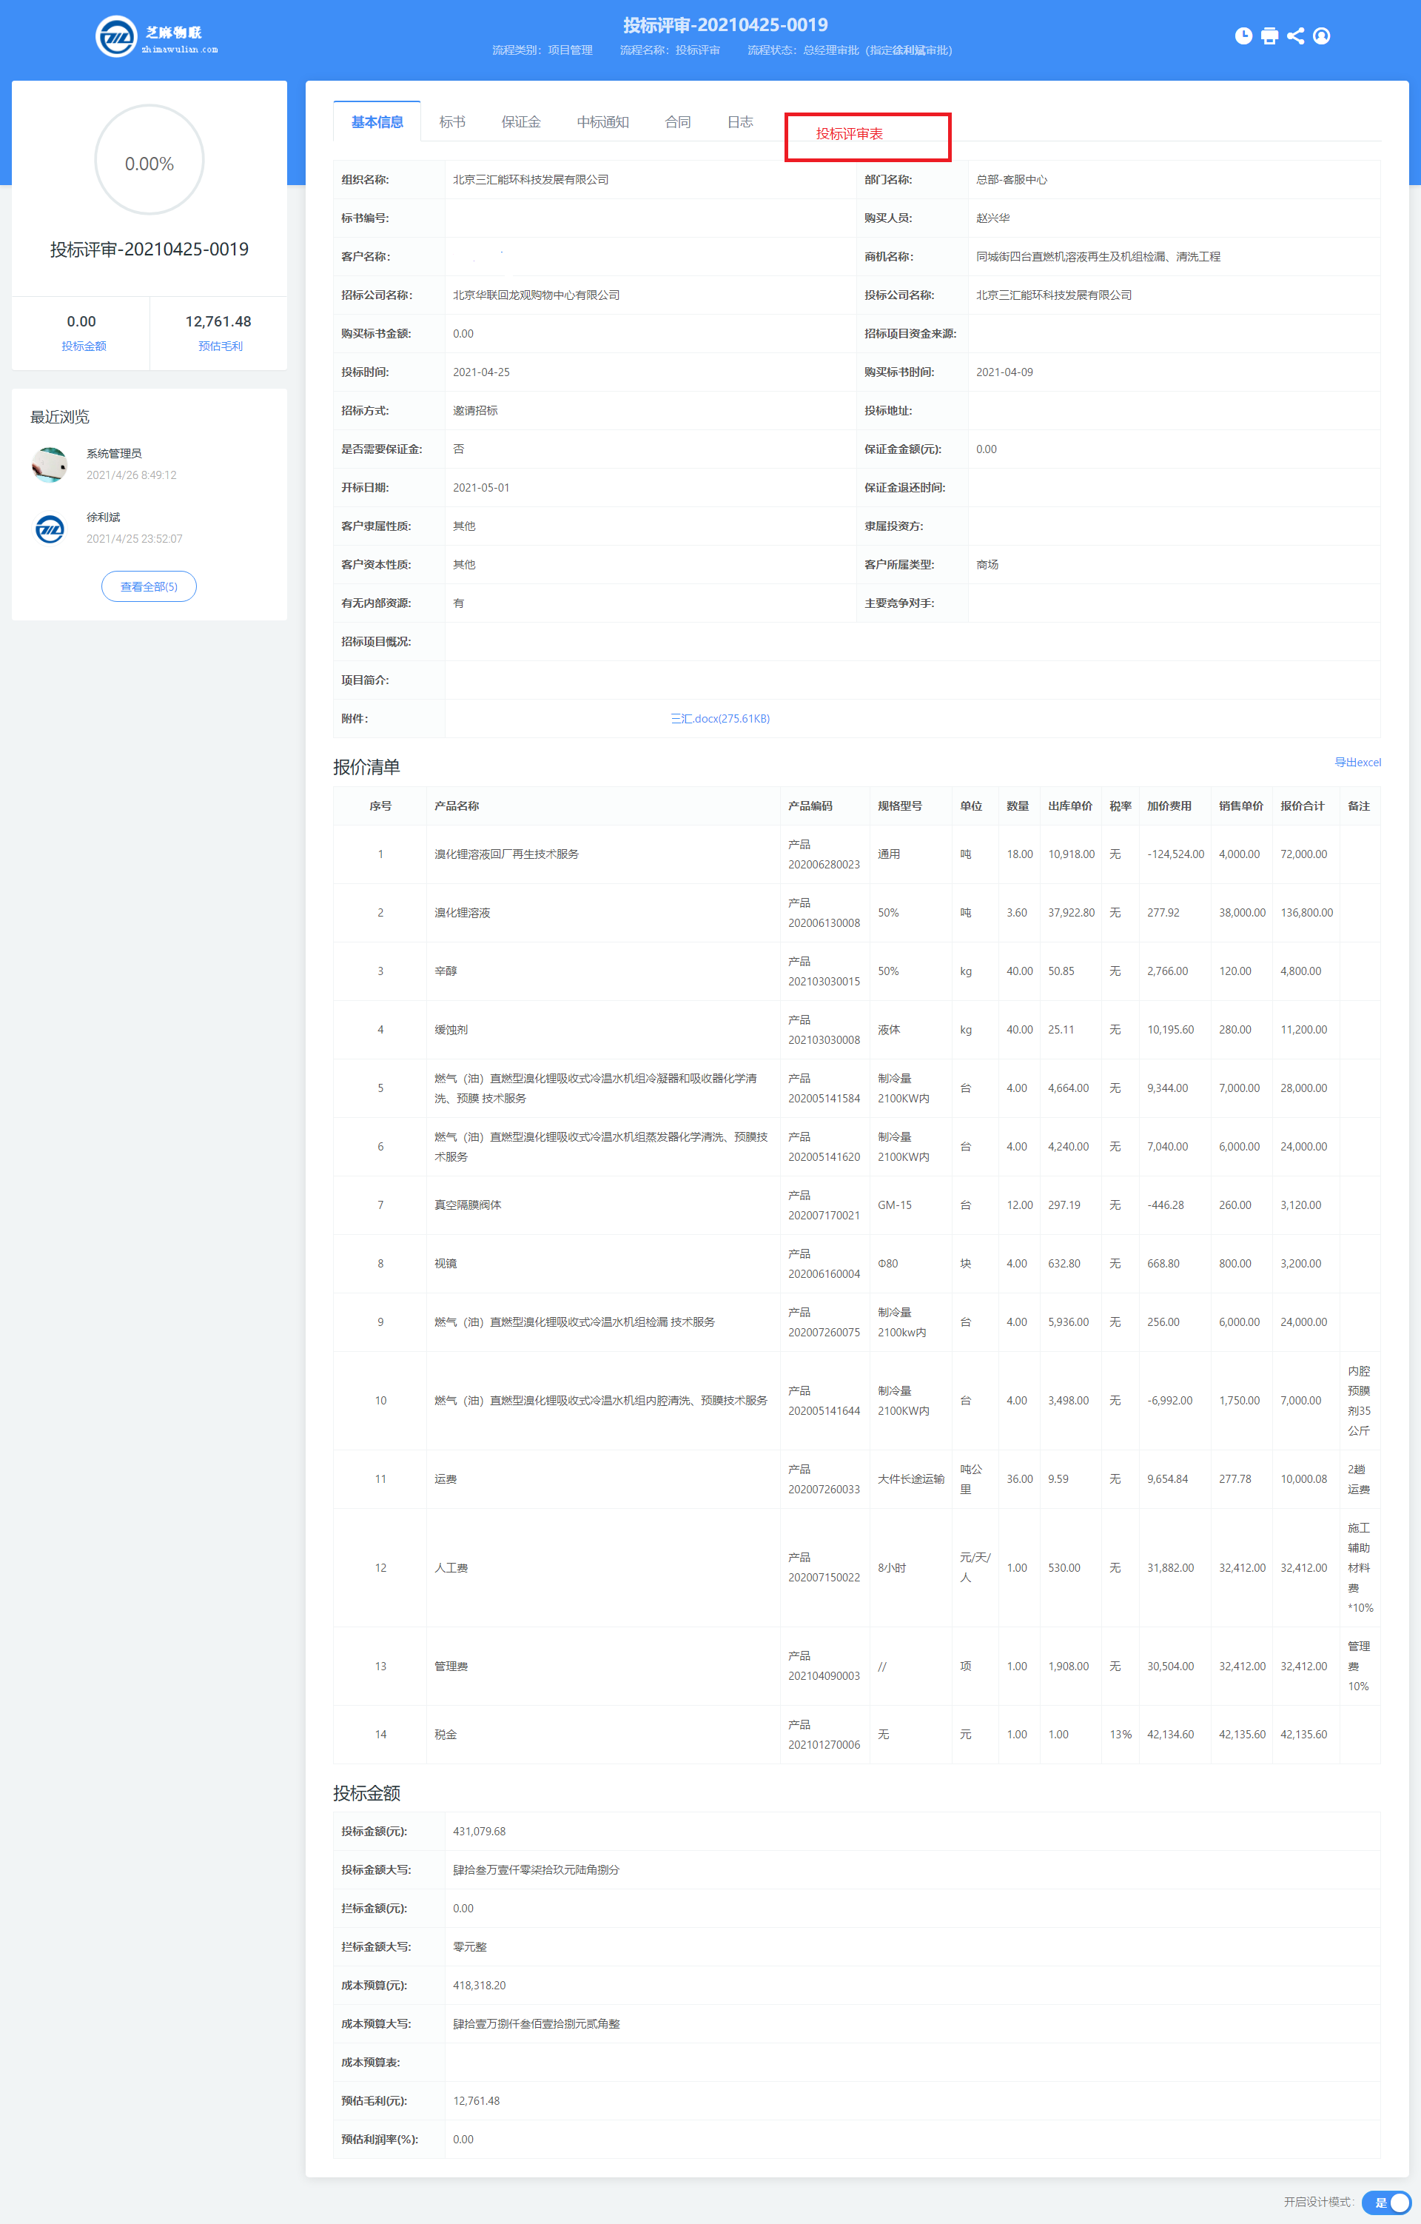
Task: Download the 三汇.docx attachment
Action: (x=719, y=719)
